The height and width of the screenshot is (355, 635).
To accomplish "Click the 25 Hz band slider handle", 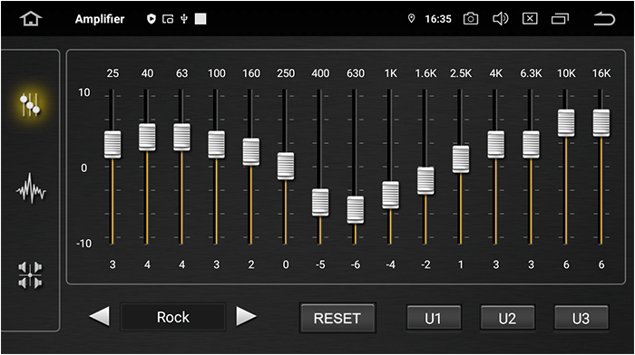I will click(112, 144).
